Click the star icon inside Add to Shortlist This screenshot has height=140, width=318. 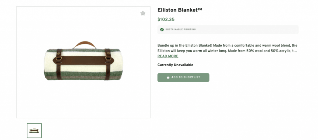pos(168,77)
